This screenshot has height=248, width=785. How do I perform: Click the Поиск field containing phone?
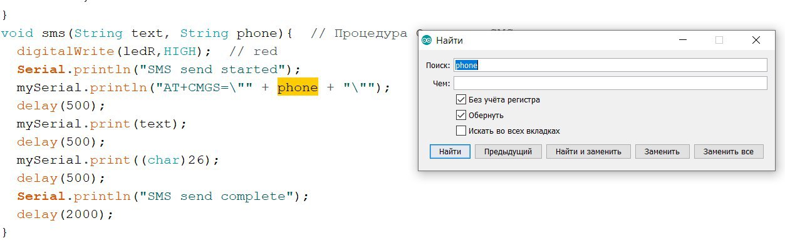coord(610,65)
